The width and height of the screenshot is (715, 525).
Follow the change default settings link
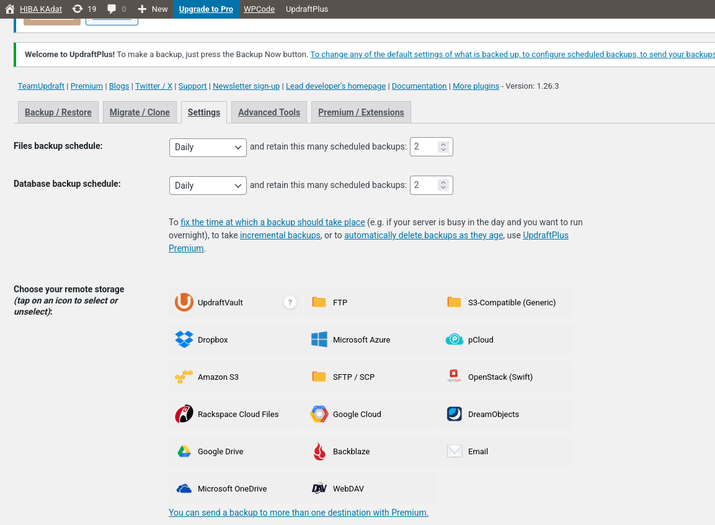click(513, 54)
